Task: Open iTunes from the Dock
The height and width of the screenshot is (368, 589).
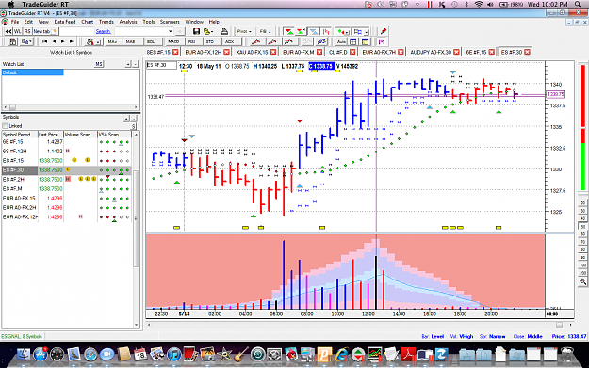Action: point(174,354)
